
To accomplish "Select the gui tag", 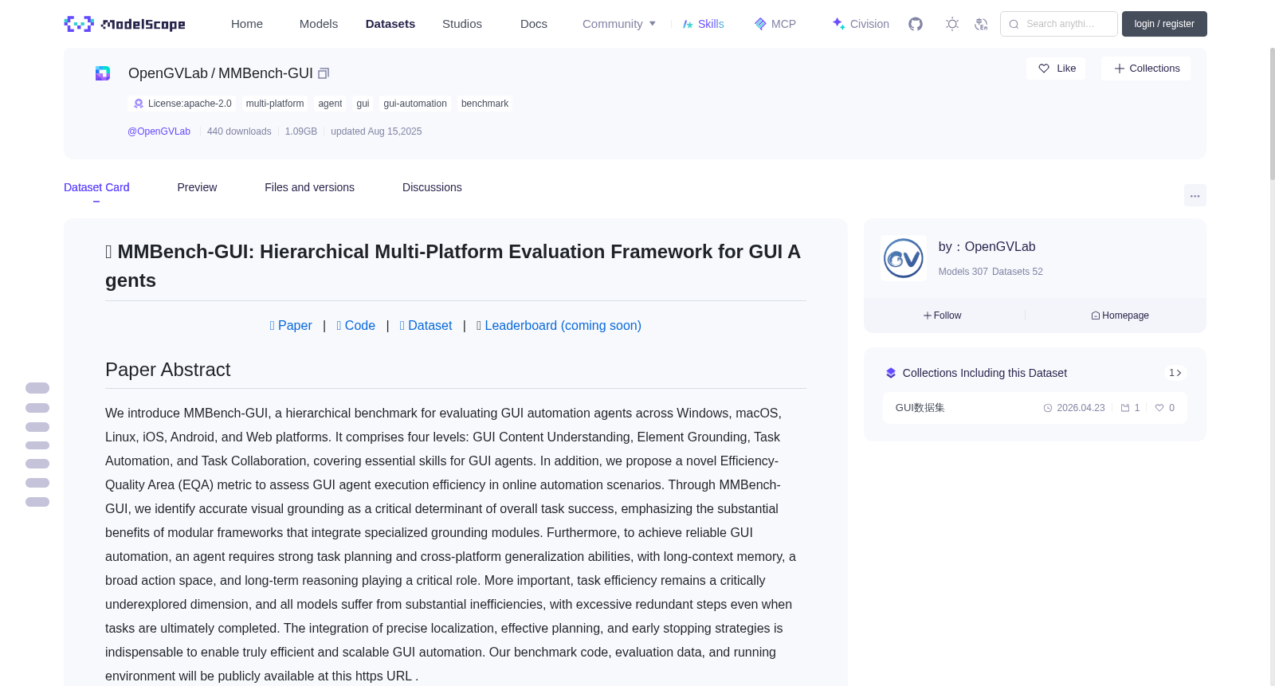I will [x=363, y=104].
